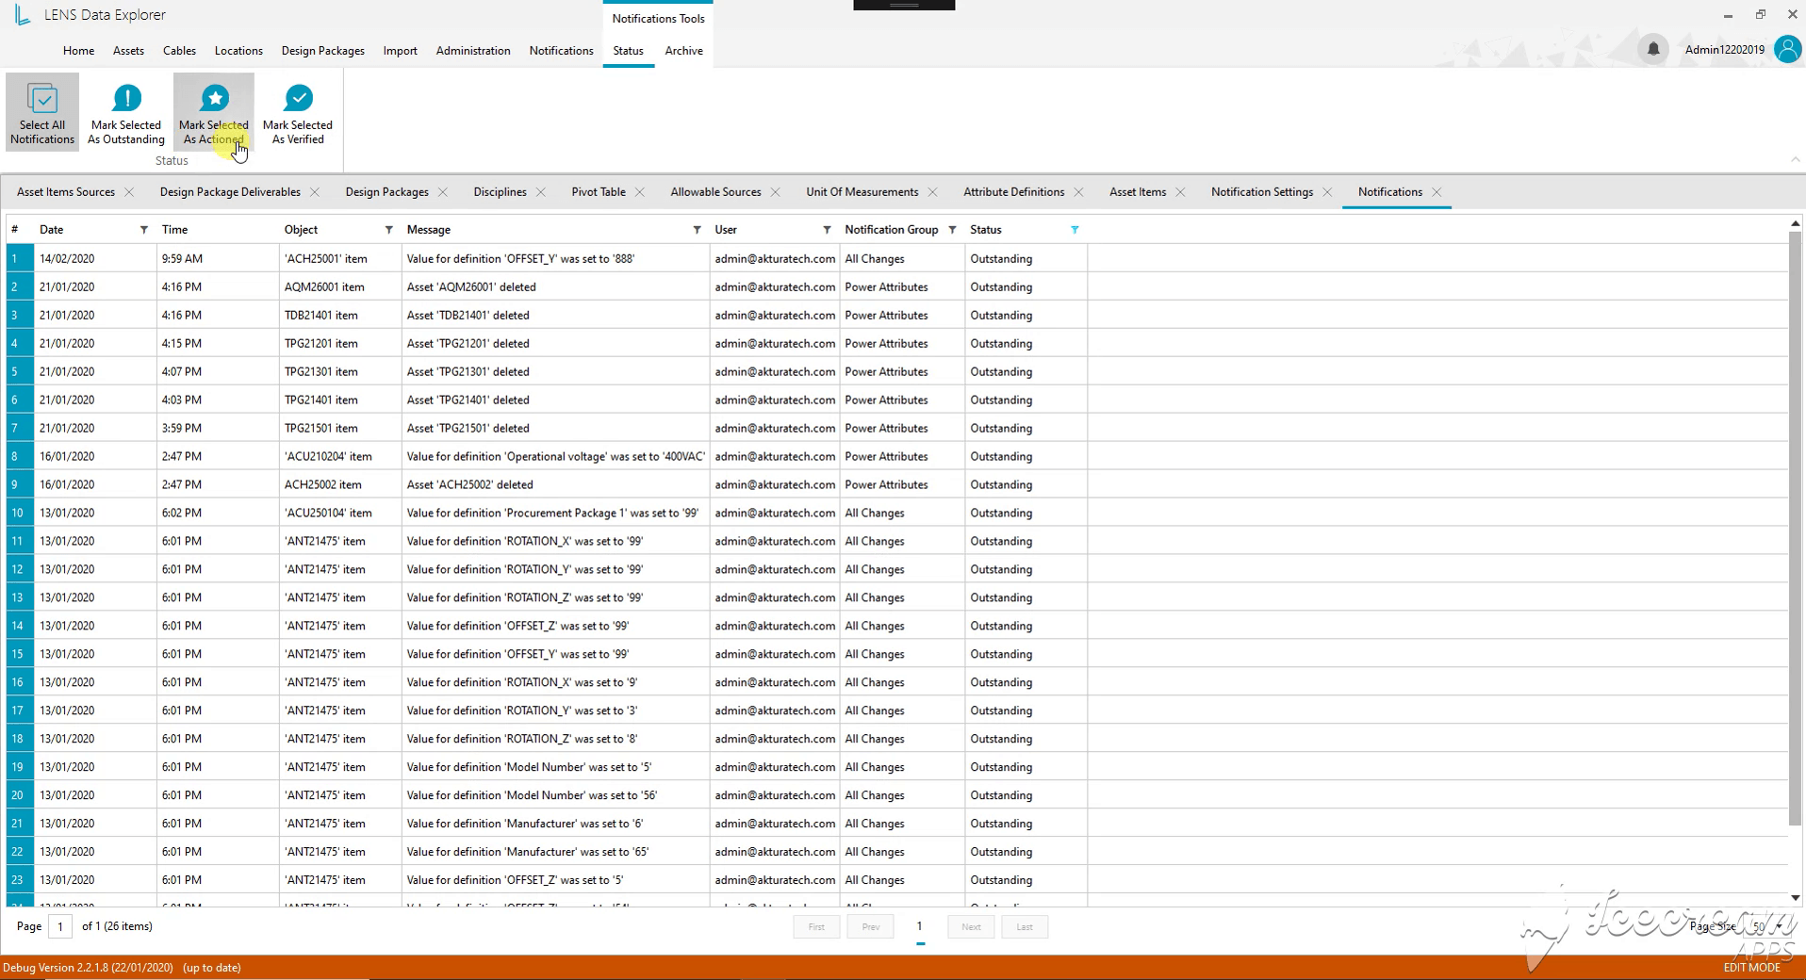Sort by the Time column header

click(174, 230)
